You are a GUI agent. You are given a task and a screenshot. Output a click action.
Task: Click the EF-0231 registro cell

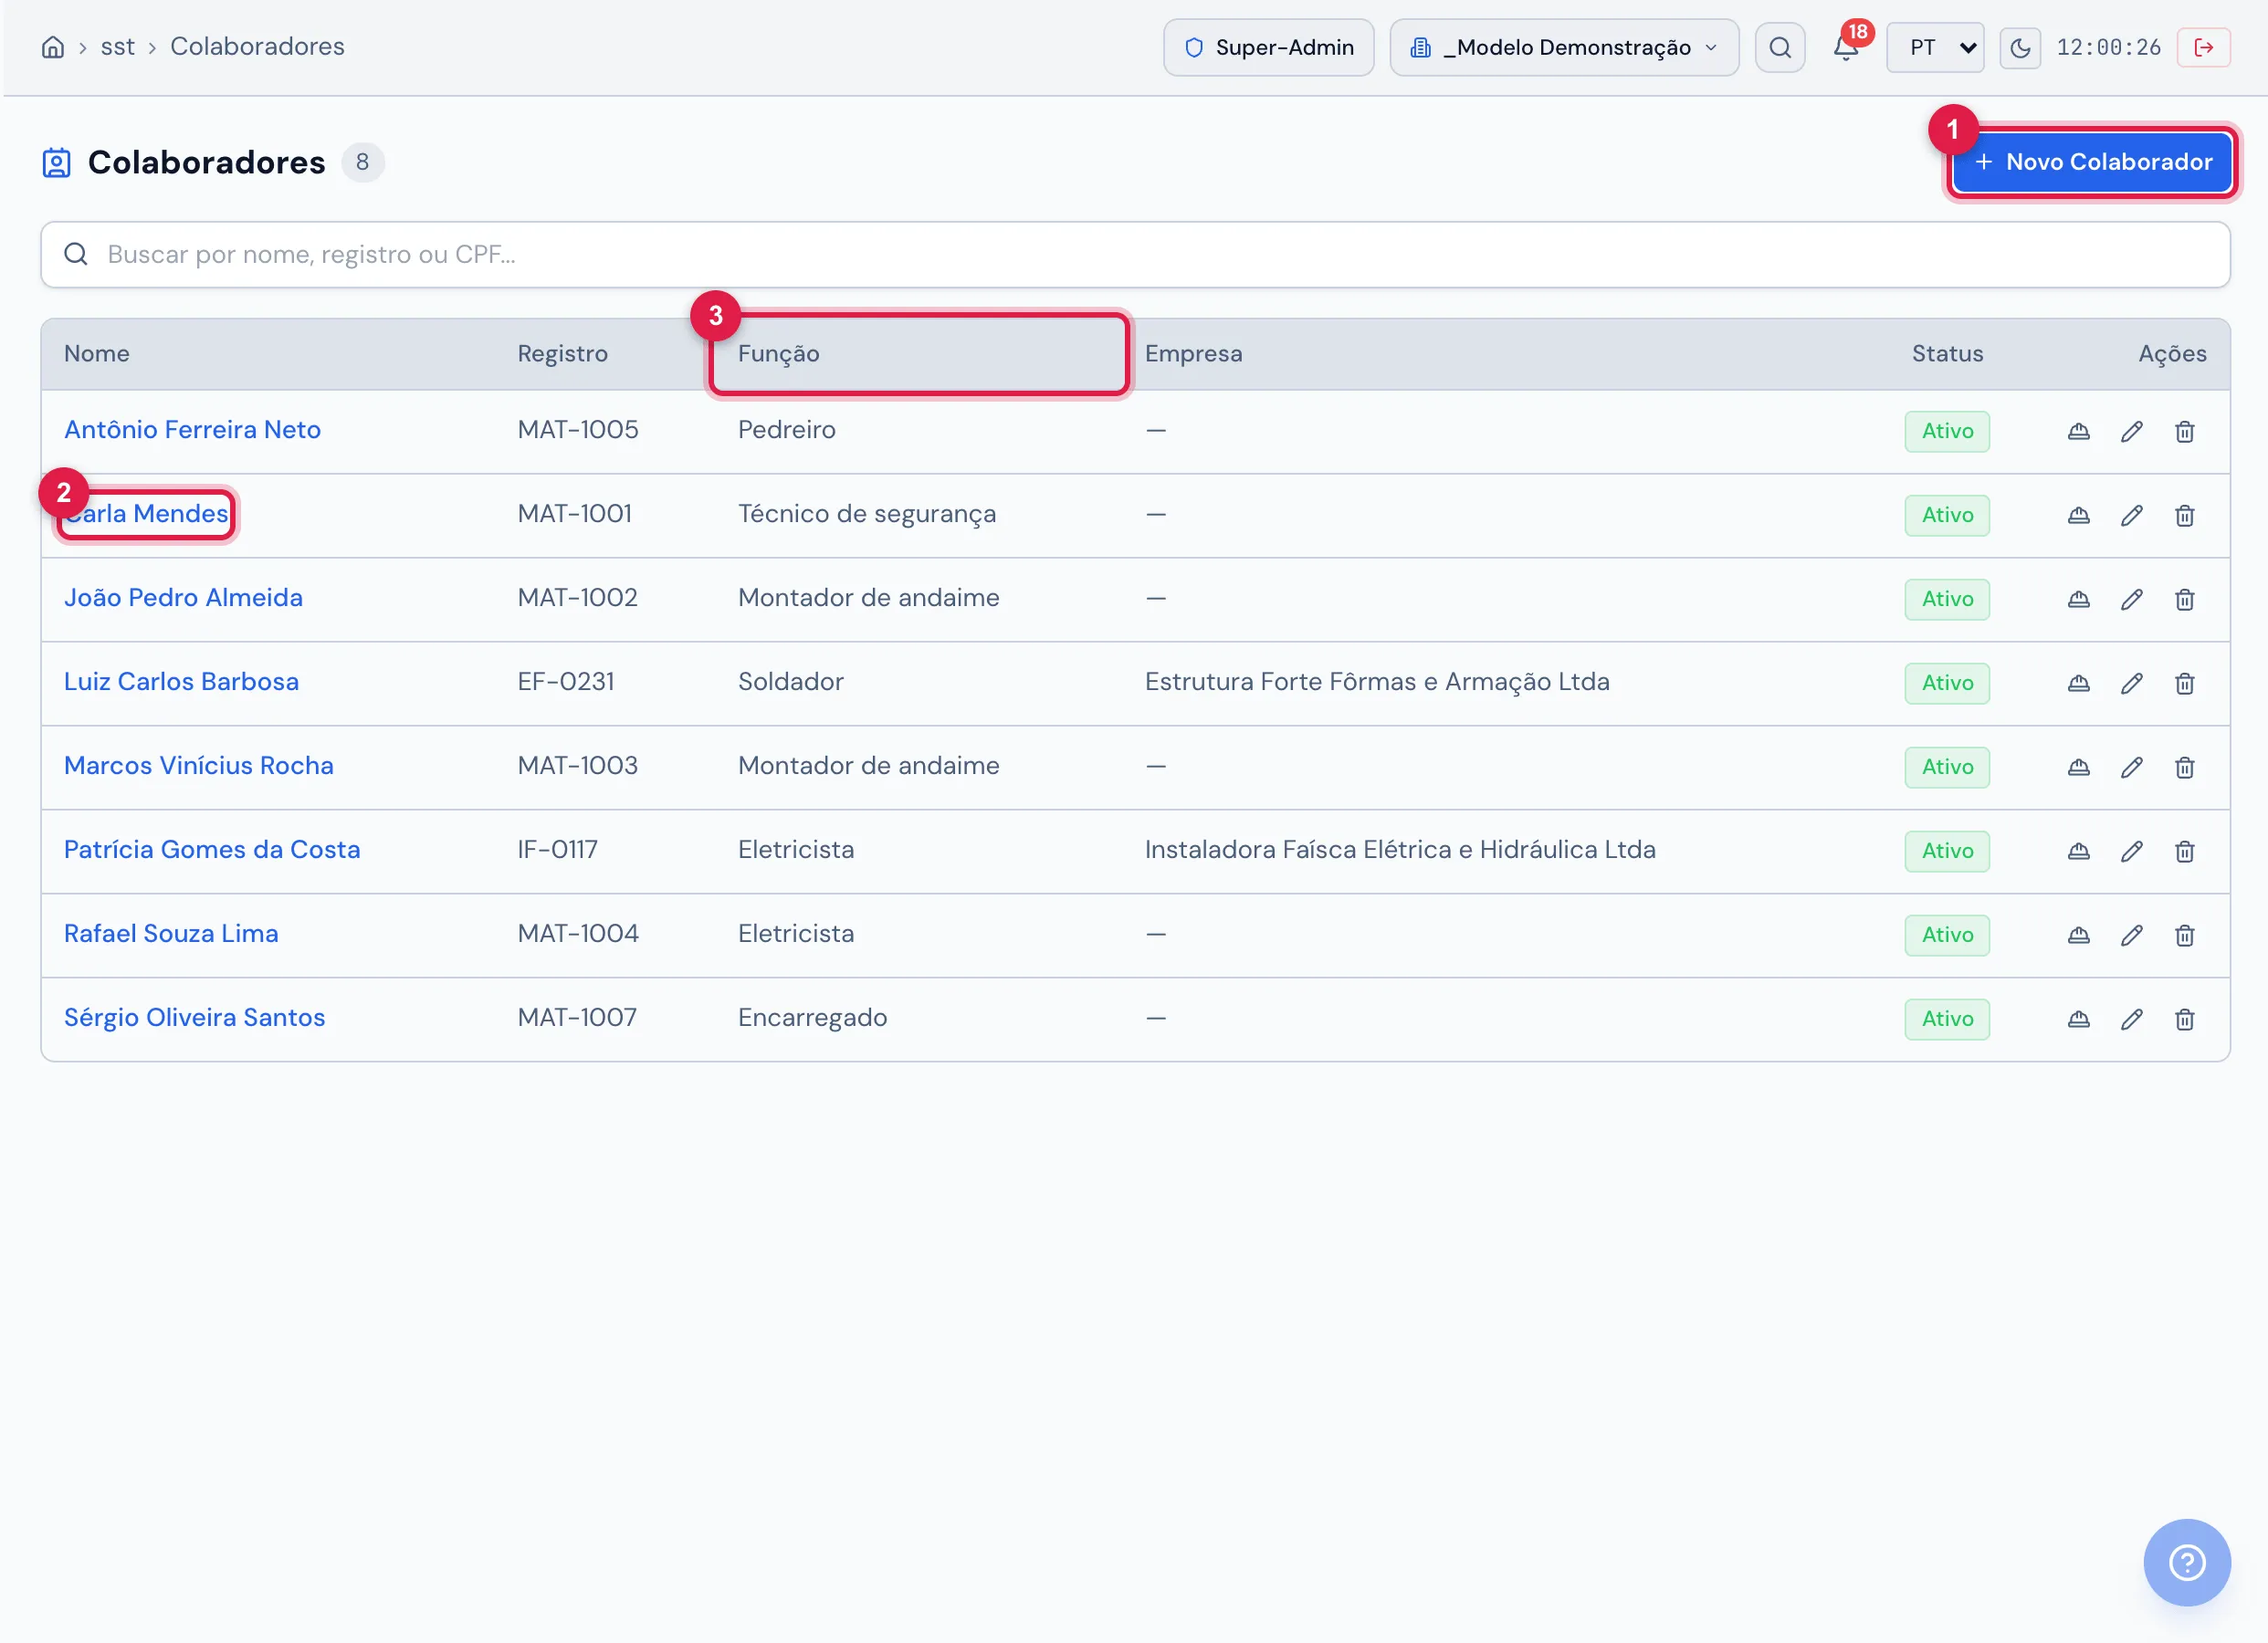(566, 682)
